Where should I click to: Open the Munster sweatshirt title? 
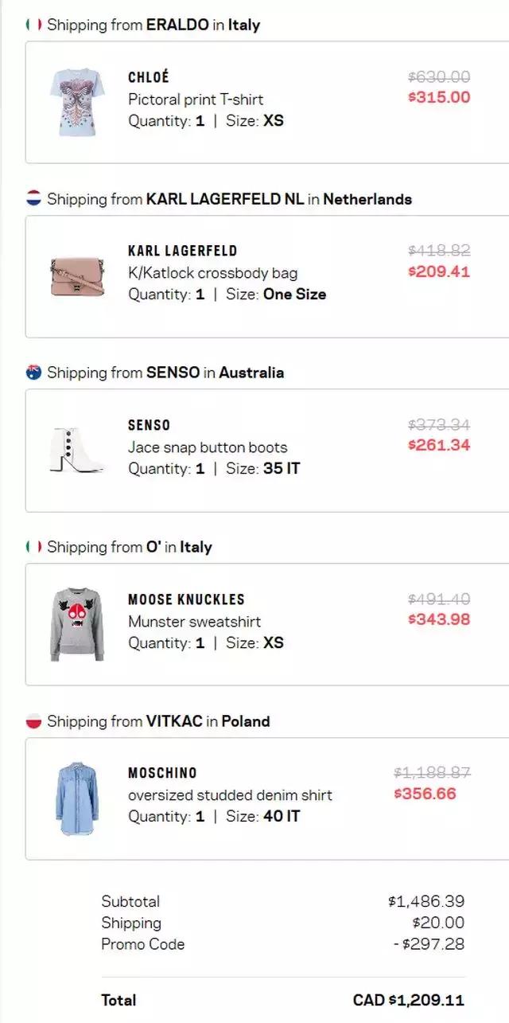click(194, 622)
